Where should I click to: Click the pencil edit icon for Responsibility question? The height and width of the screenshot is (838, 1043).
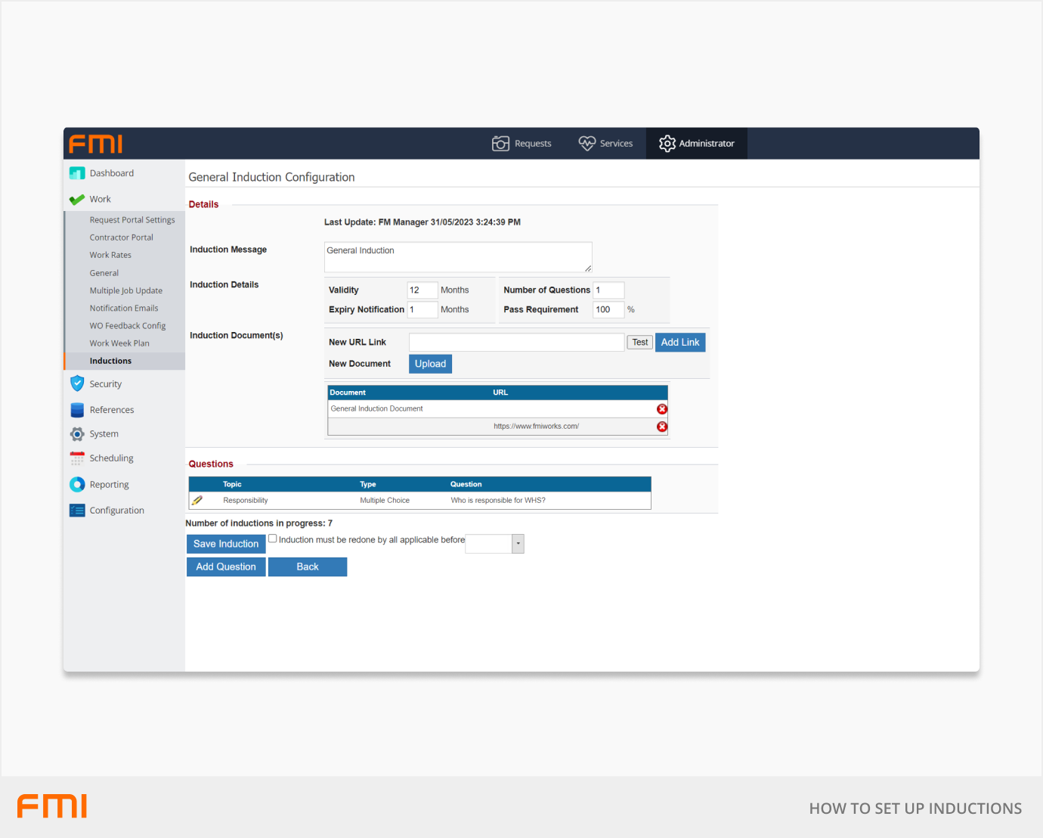(197, 501)
